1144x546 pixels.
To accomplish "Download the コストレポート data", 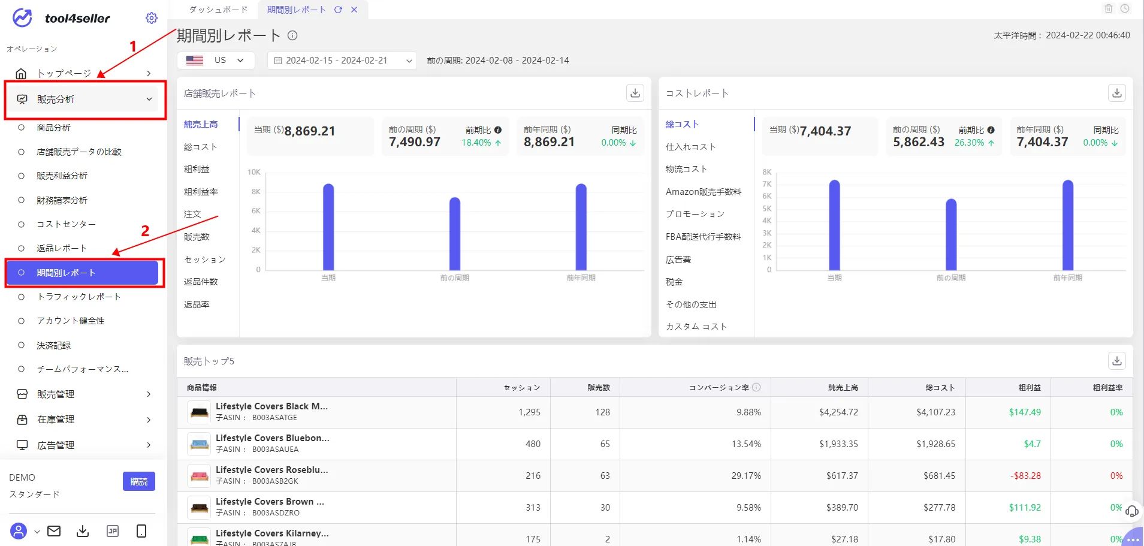I will click(1117, 93).
